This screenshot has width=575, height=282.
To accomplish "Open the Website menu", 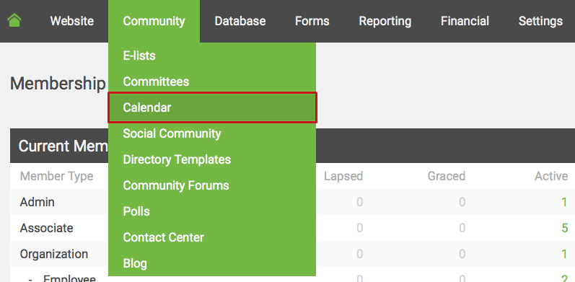I will 72,21.
